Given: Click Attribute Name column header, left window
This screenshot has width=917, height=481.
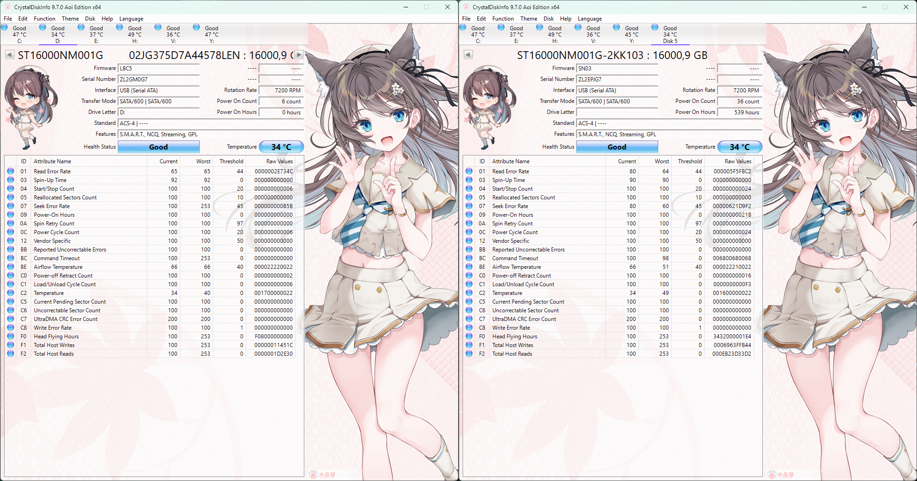Looking at the screenshot, I should pos(89,161).
